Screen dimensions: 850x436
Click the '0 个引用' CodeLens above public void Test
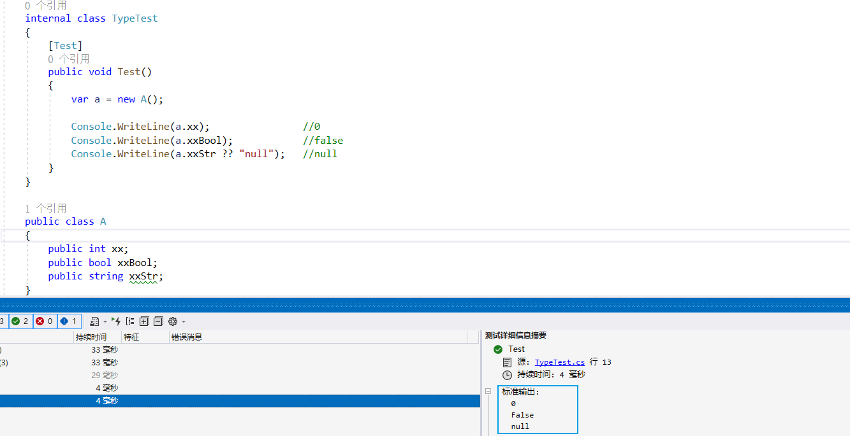pyautogui.click(x=69, y=59)
